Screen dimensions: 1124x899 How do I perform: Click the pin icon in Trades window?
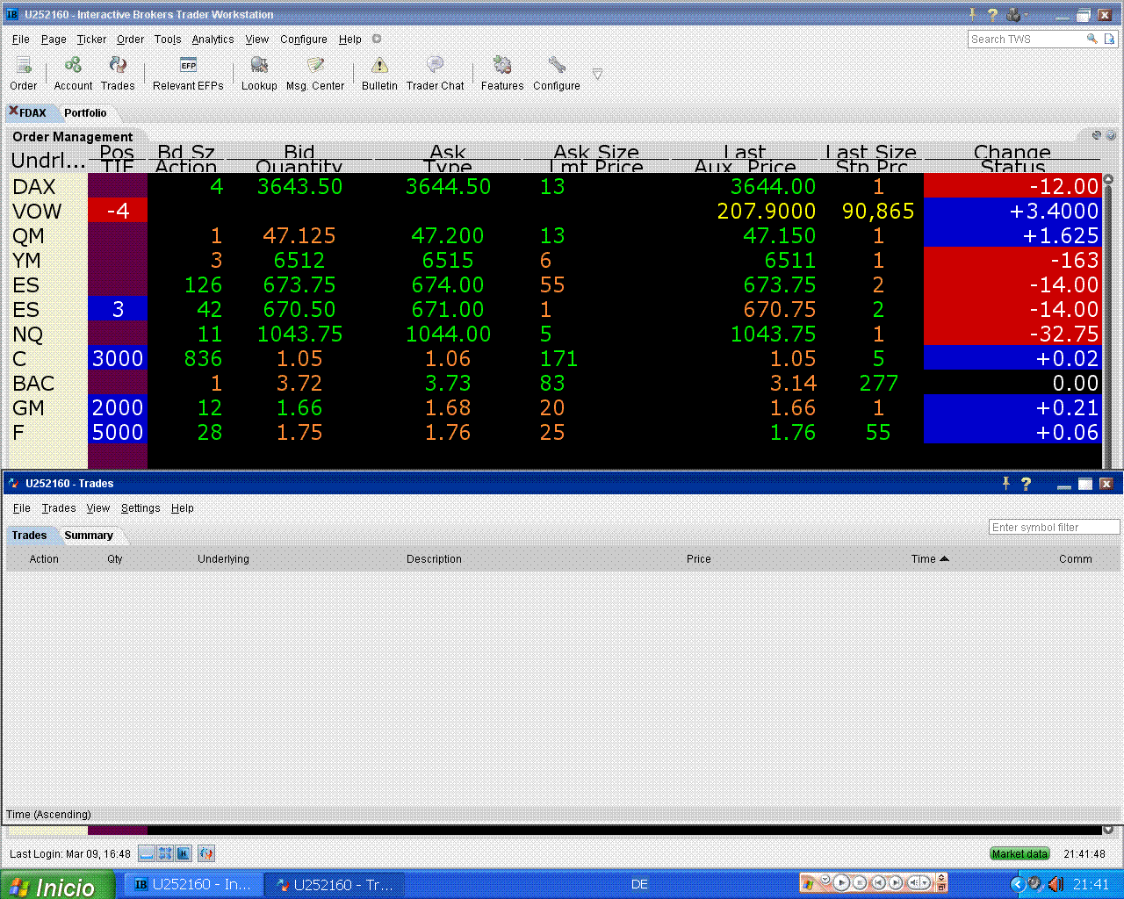tap(1006, 483)
